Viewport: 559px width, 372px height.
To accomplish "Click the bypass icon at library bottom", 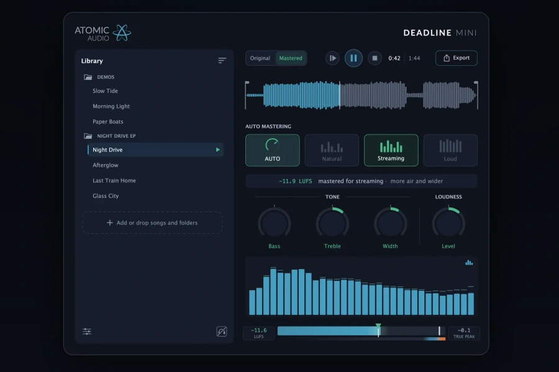I will coord(222,332).
